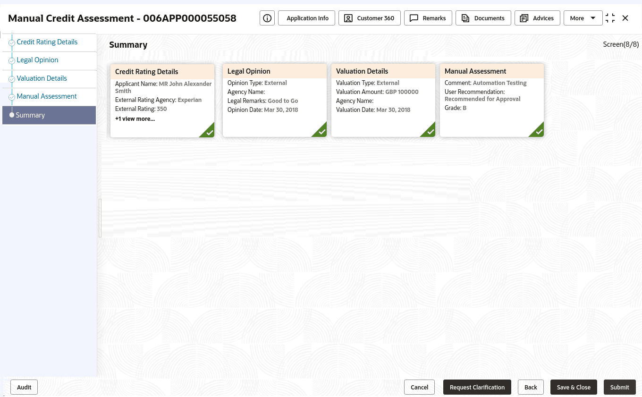
Task: Submit the credit assessment
Action: 620,387
